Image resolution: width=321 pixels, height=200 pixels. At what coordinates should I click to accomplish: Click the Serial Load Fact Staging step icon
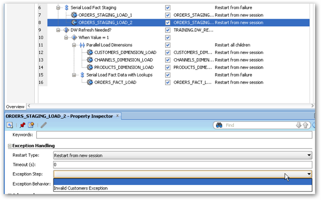click(66, 7)
